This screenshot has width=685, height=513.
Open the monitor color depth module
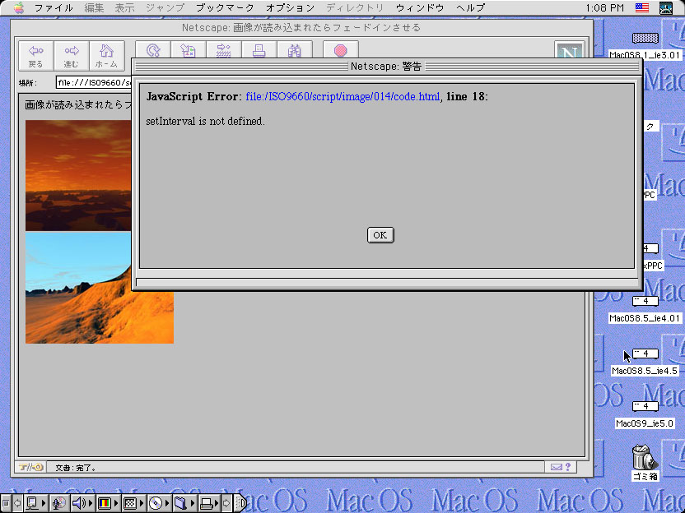click(x=107, y=503)
